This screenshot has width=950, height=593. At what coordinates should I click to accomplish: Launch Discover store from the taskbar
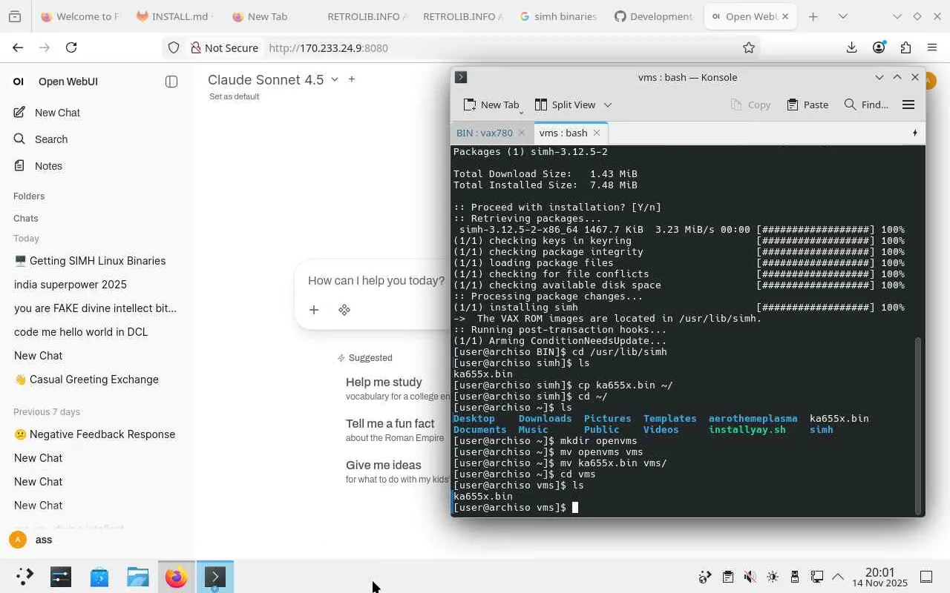[99, 577]
